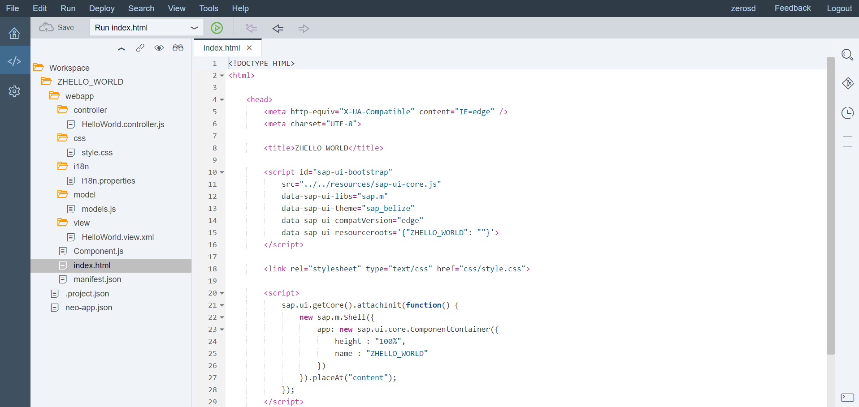Screen dimensions: 859x407
Task: Open HelloWorld.view.xml file
Action: pyautogui.click(x=118, y=237)
